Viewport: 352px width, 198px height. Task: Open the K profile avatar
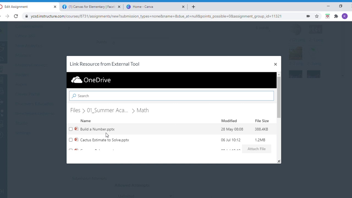pyautogui.click(x=345, y=16)
